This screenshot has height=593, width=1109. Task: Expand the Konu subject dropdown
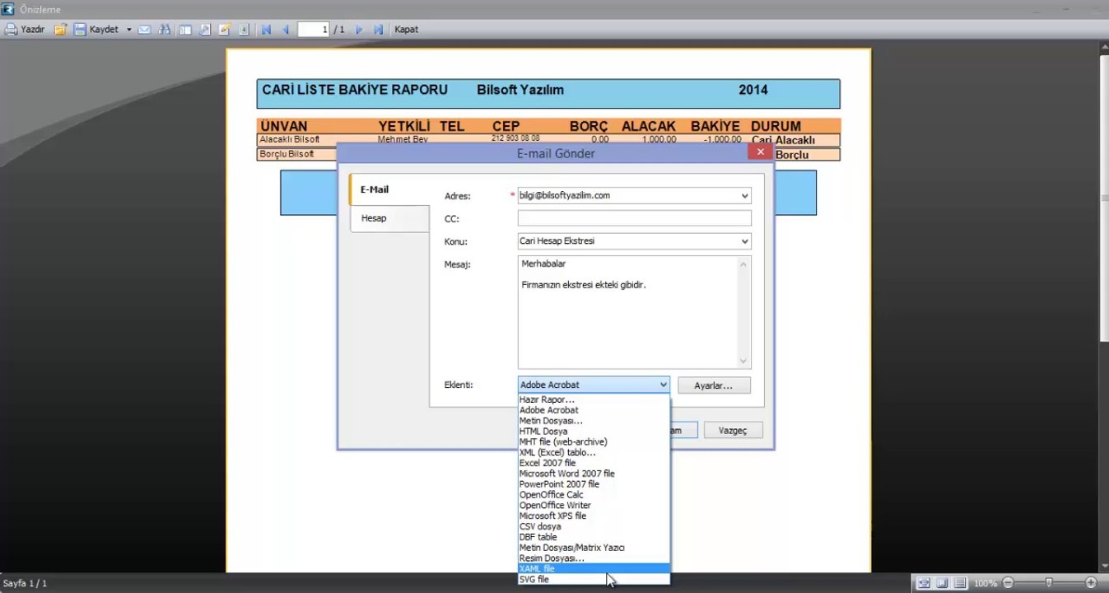coord(744,241)
